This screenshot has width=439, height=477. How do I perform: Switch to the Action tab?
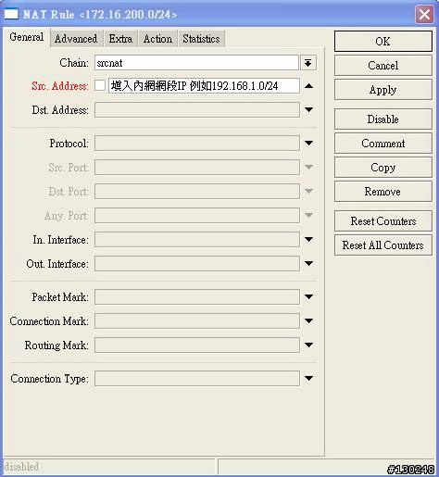coord(157,39)
